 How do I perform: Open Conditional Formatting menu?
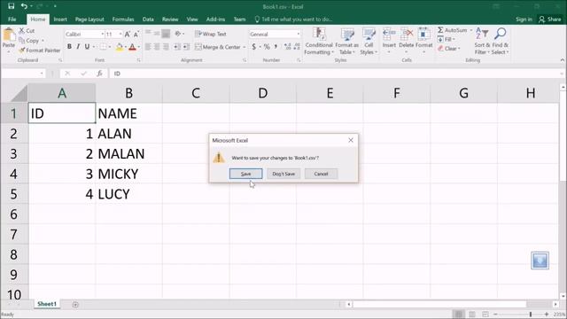(x=319, y=42)
